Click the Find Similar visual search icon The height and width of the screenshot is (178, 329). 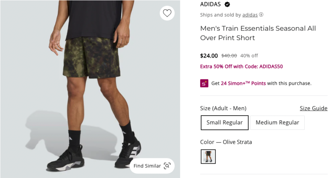click(x=167, y=166)
